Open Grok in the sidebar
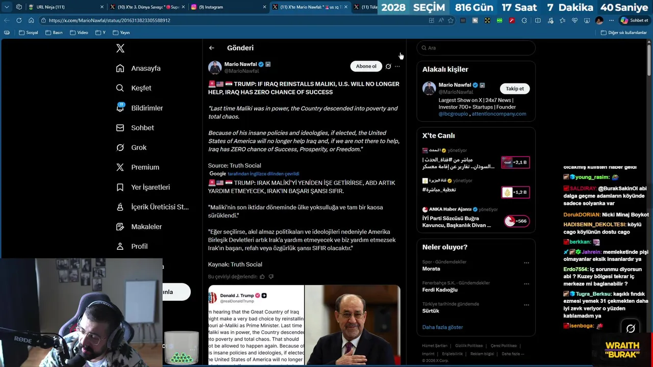 point(131,147)
